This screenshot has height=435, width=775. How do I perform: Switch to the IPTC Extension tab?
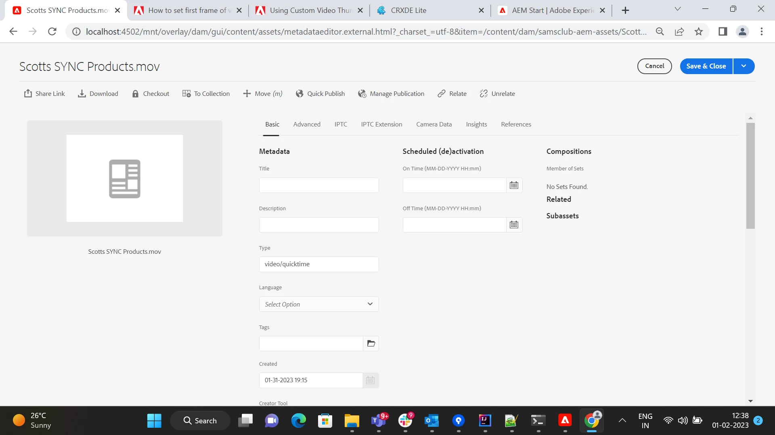coord(381,124)
